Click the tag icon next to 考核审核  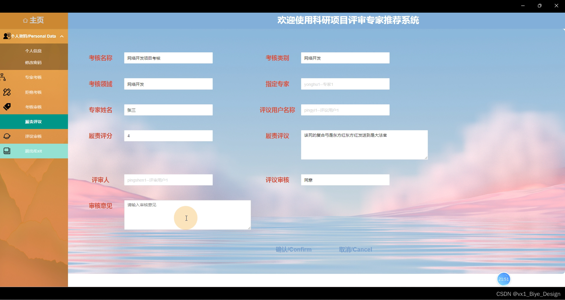(x=7, y=107)
